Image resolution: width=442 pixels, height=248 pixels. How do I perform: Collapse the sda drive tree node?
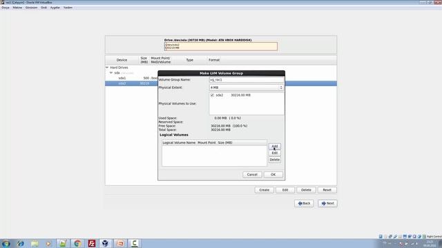pos(111,73)
